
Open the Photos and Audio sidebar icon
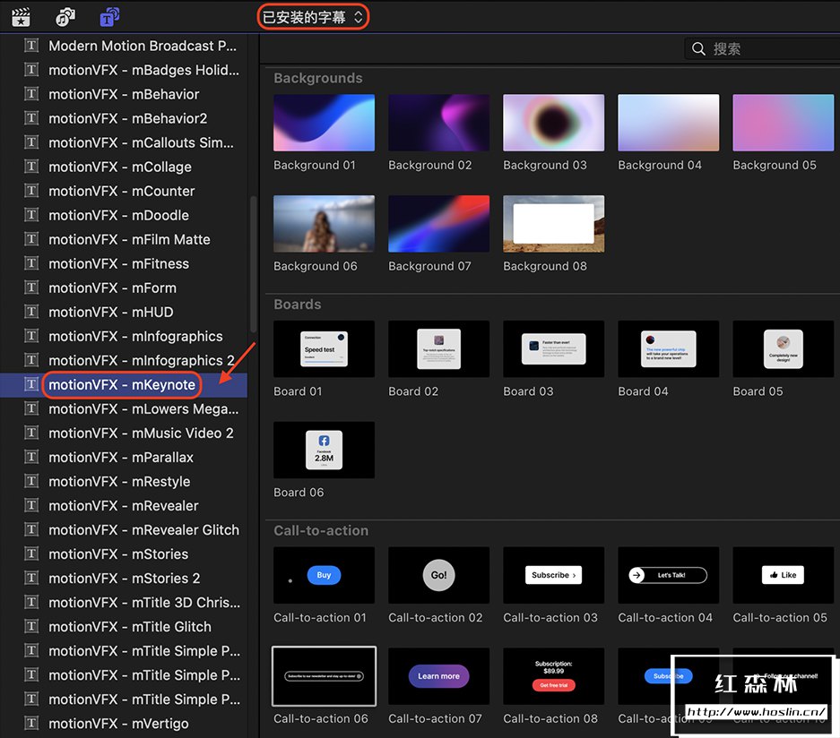click(65, 17)
